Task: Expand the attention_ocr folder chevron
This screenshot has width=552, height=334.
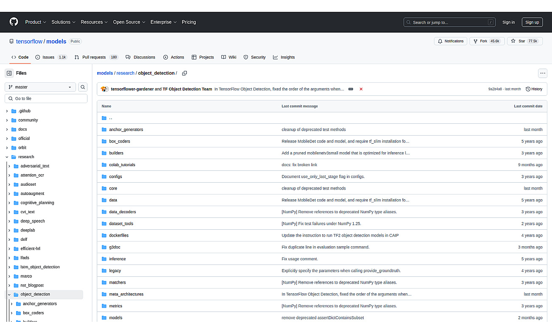Action: [x=9, y=175]
